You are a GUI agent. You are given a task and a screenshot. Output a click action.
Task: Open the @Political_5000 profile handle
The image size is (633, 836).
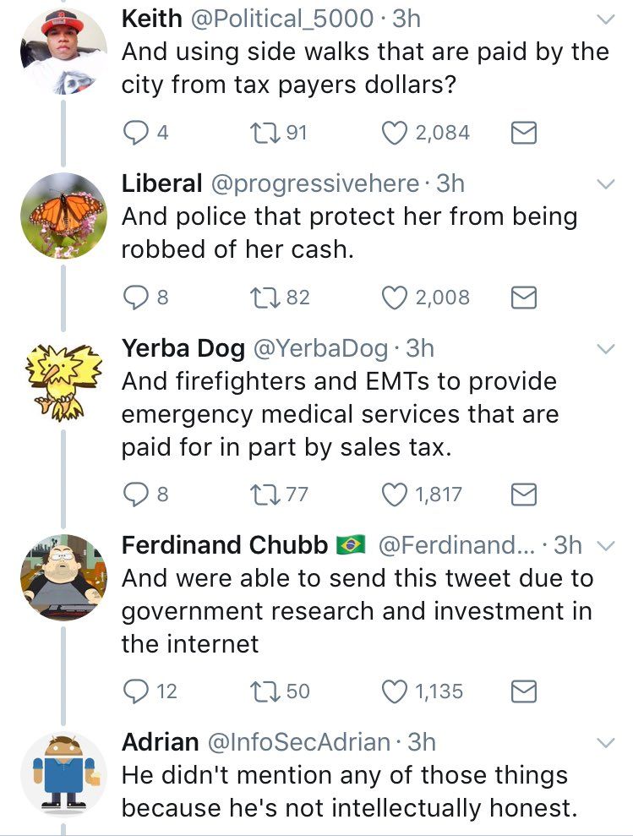[x=287, y=18]
